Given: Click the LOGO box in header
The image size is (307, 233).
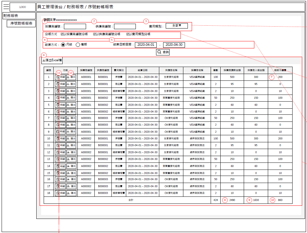Looking at the screenshot, I should [x=22, y=7].
